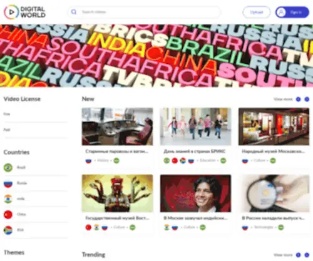Open the magnifying glass chip video thumbnail
Viewport: 313px width, 261px height.
pos(274,193)
